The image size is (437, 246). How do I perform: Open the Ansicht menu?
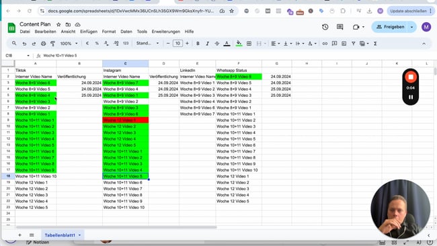(x=68, y=32)
